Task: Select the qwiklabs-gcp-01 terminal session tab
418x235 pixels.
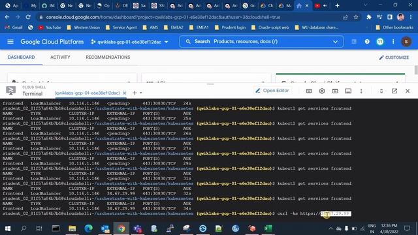Action: [x=87, y=93]
